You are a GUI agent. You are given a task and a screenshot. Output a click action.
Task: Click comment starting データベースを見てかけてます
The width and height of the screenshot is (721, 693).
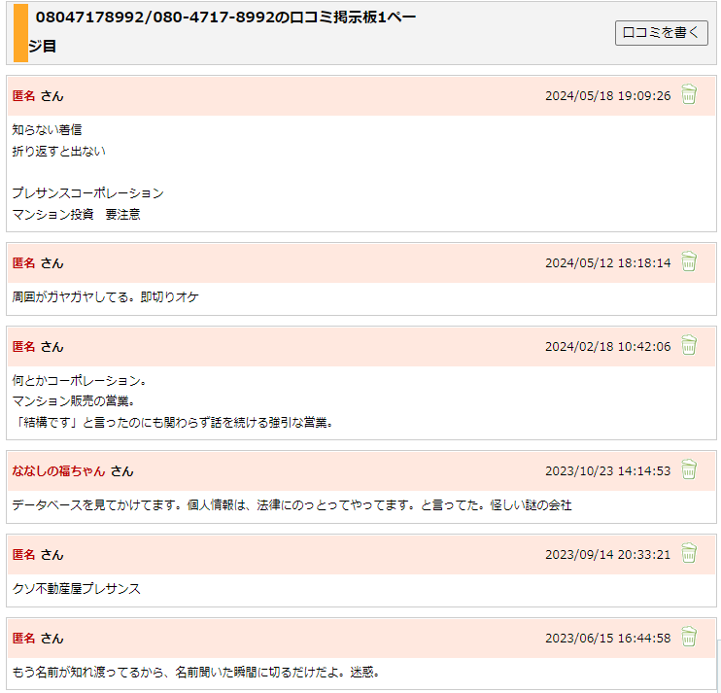[292, 505]
